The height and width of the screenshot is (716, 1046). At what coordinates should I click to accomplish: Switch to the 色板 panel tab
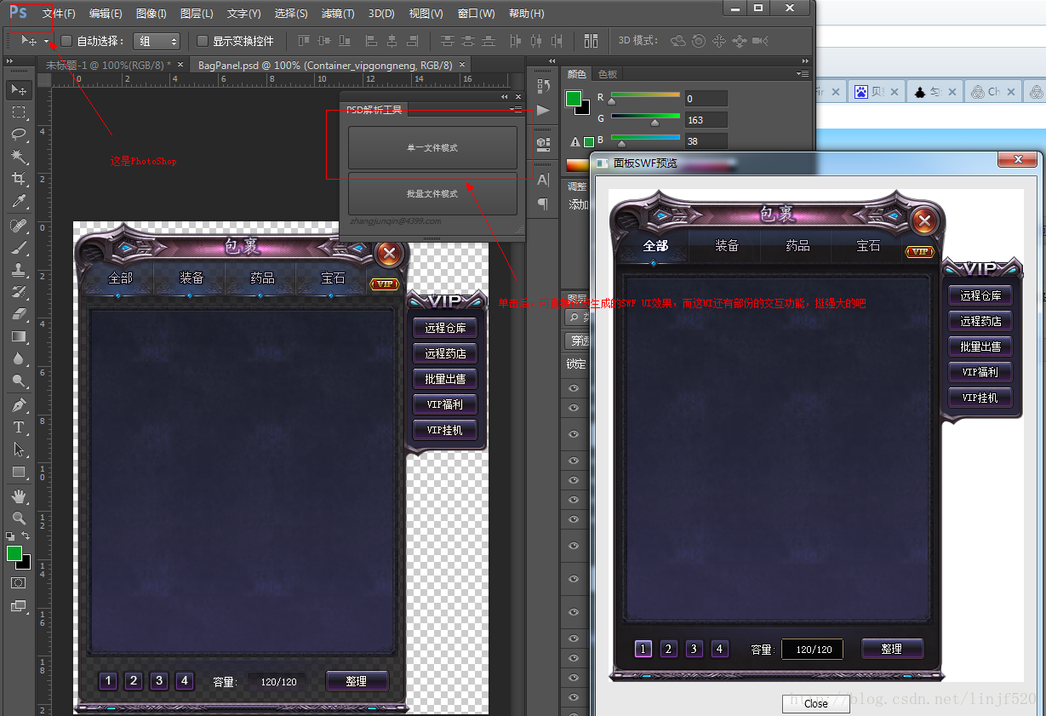click(608, 74)
